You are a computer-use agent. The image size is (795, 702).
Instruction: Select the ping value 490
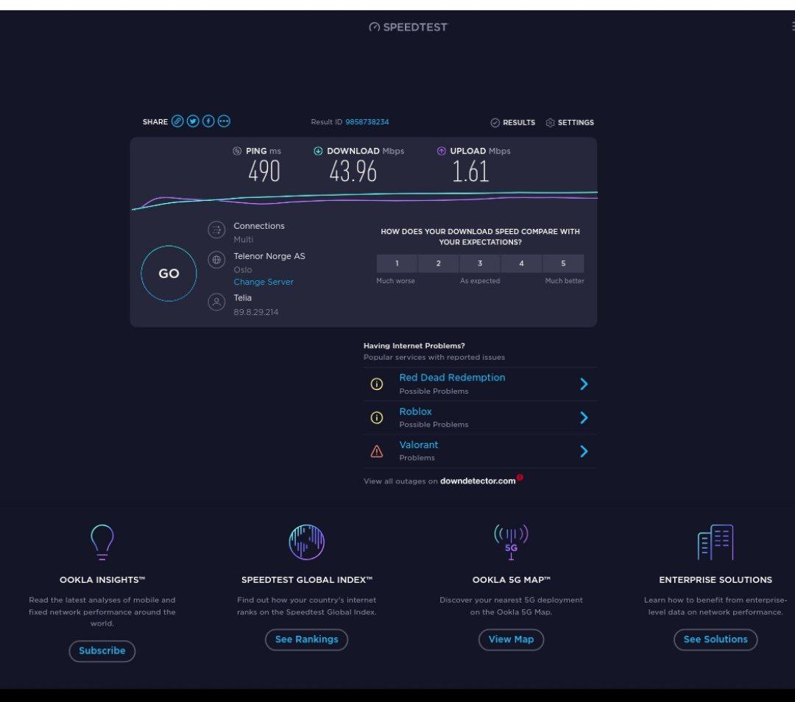pos(264,171)
